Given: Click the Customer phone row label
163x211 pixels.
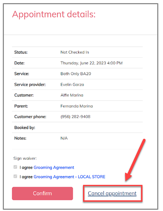Looking at the screenshot, I should (x=30, y=117).
